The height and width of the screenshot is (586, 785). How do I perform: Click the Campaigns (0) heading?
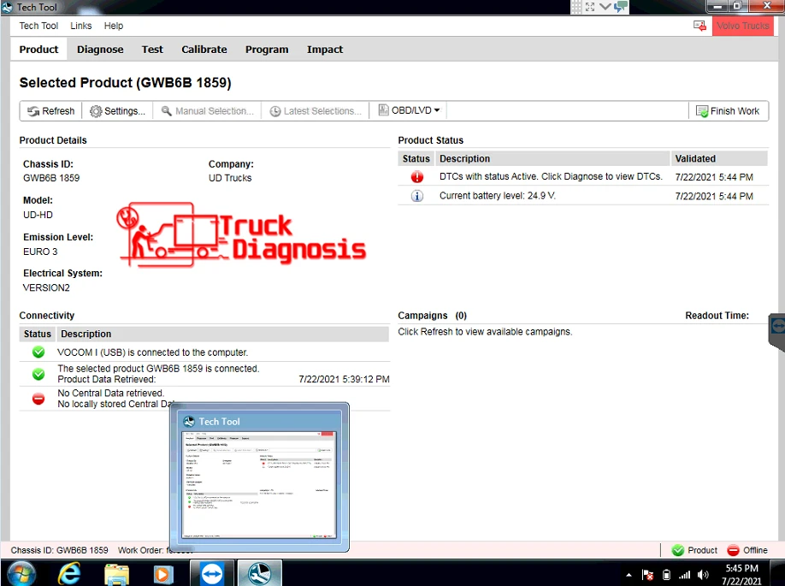(432, 316)
